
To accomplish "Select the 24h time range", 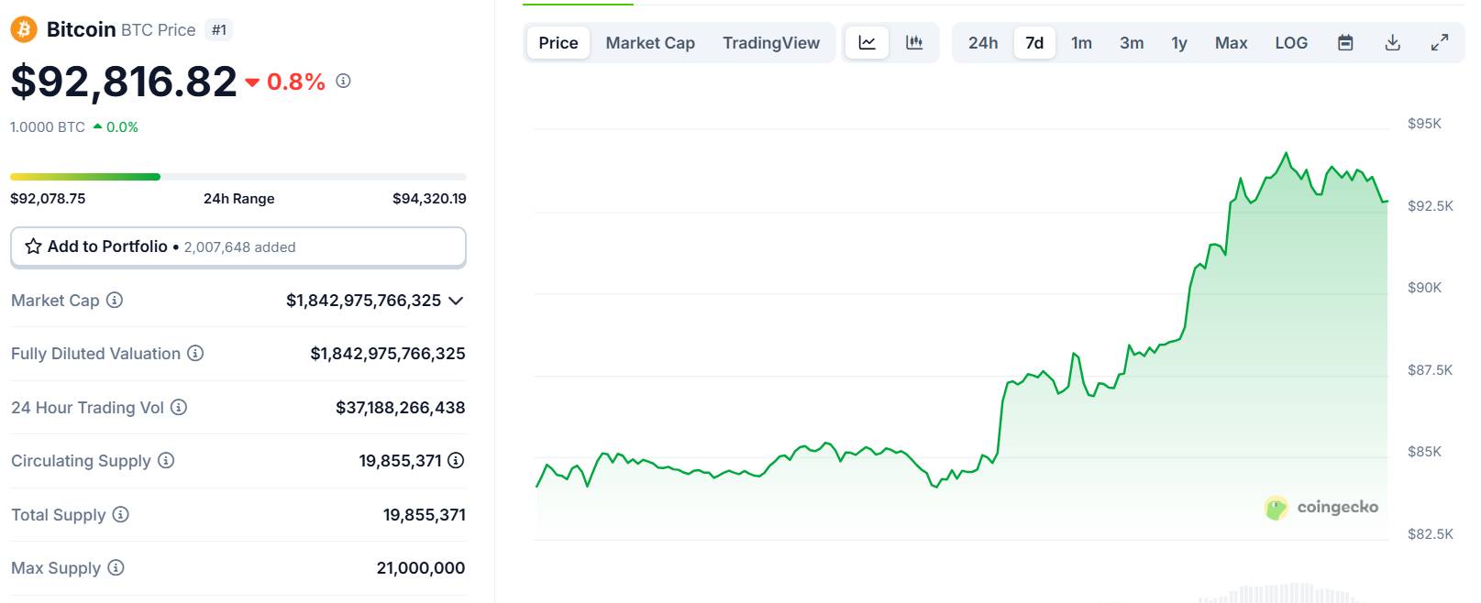I will [983, 43].
